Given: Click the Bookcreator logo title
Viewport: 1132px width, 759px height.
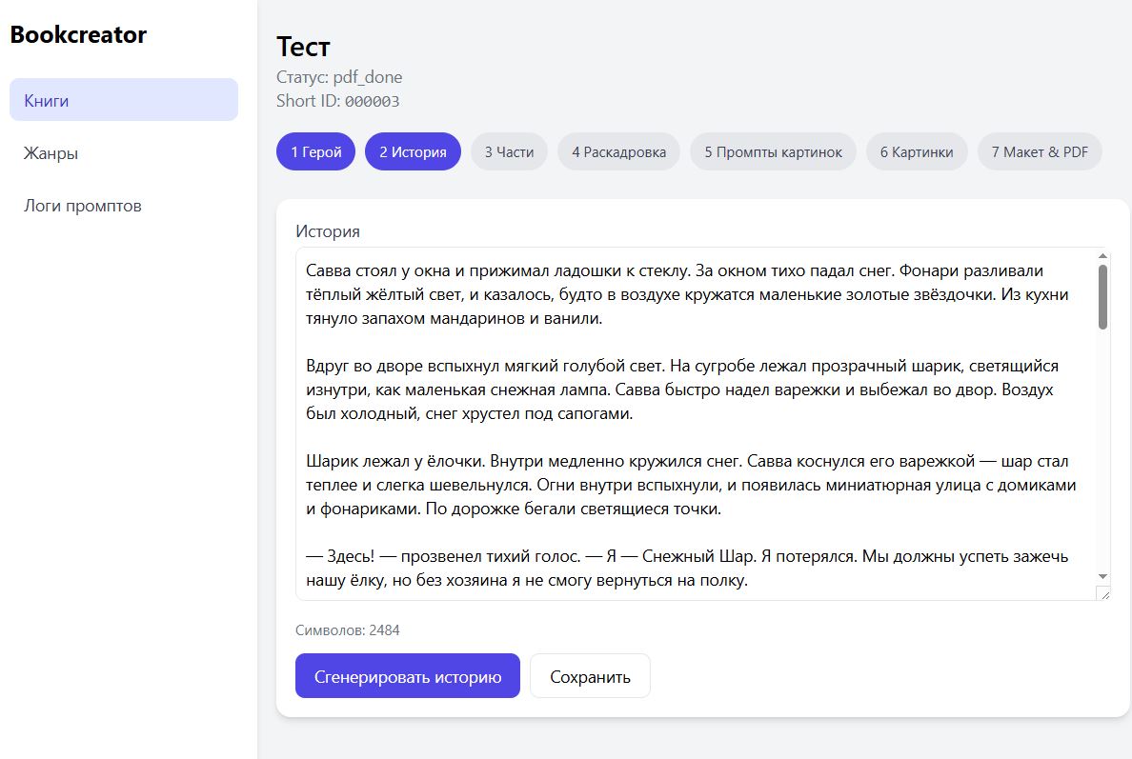Looking at the screenshot, I should (78, 35).
